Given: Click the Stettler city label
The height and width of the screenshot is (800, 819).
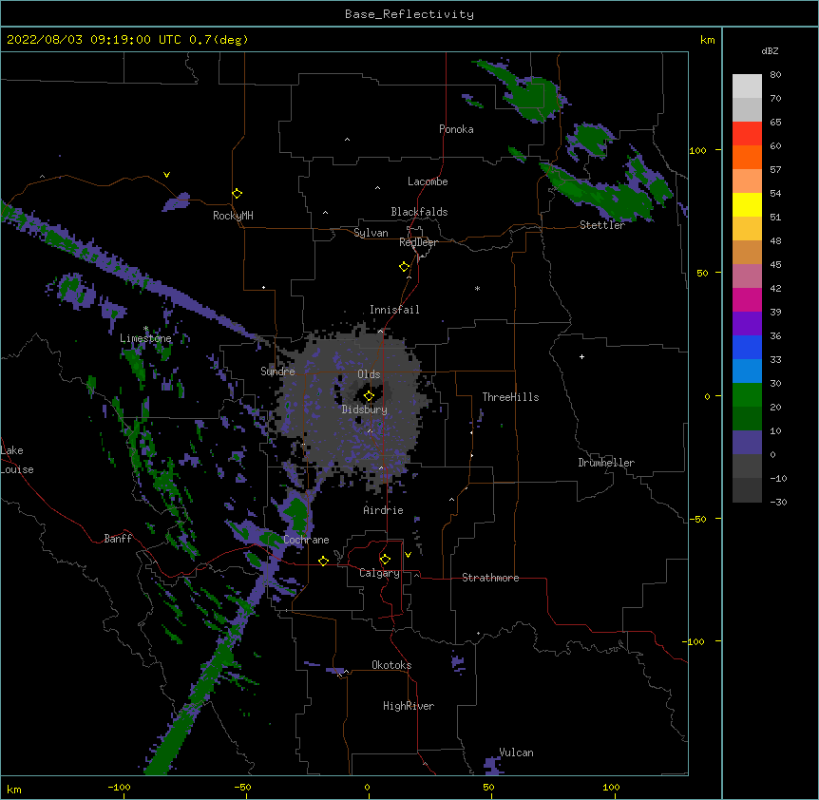Looking at the screenshot, I should tap(602, 225).
